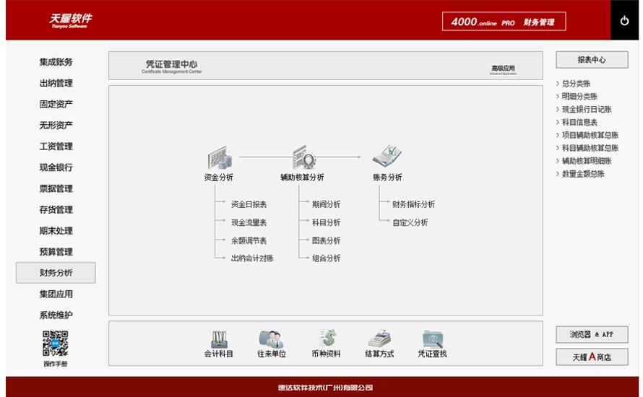Open 财务指标分析 link
Image resolution: width=643 pixels, height=397 pixels.
click(413, 204)
